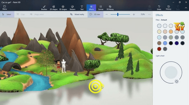
Task: Close the Paint 3D window
Action: 186,2
